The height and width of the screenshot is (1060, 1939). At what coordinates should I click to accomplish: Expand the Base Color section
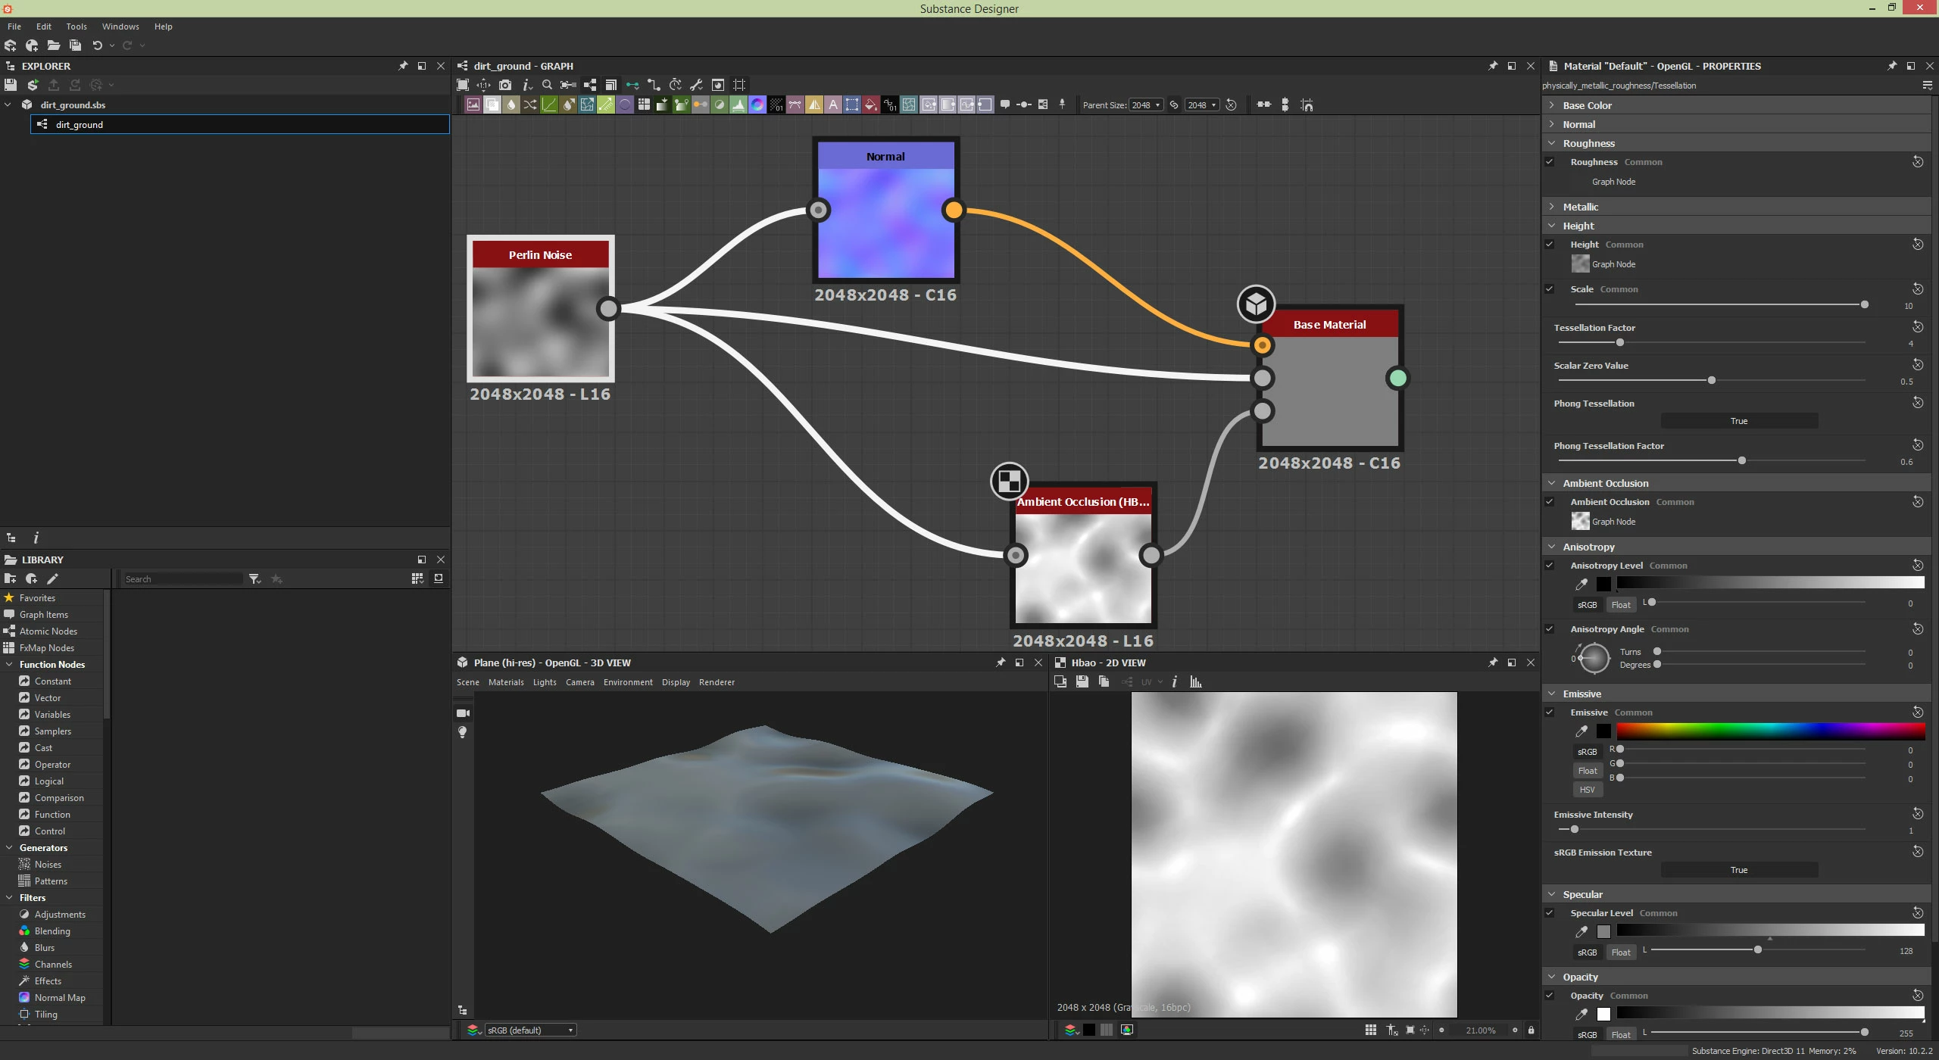click(1552, 105)
